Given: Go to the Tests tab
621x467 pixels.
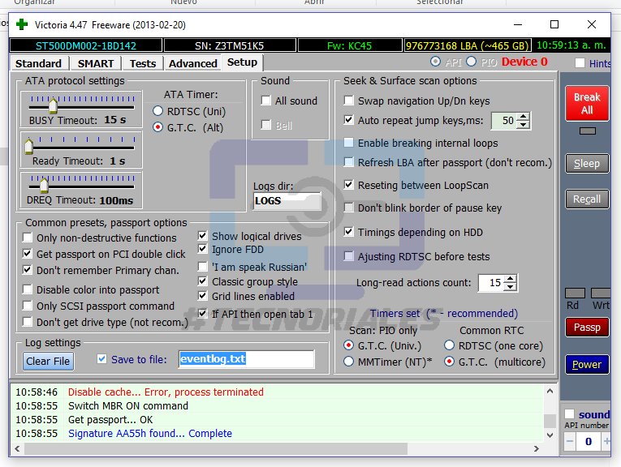Looking at the screenshot, I should pos(143,64).
